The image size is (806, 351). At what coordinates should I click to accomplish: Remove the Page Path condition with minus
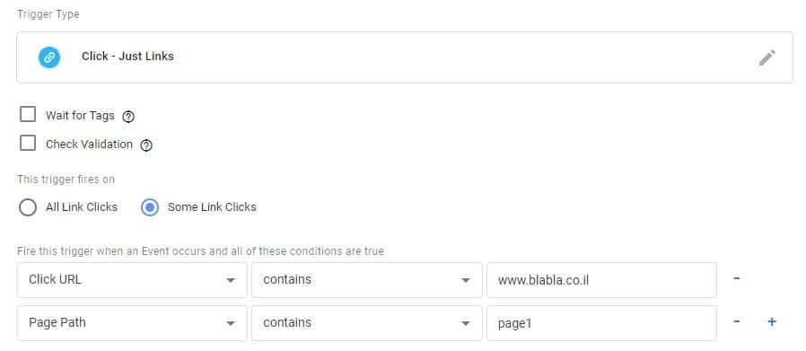point(737,321)
